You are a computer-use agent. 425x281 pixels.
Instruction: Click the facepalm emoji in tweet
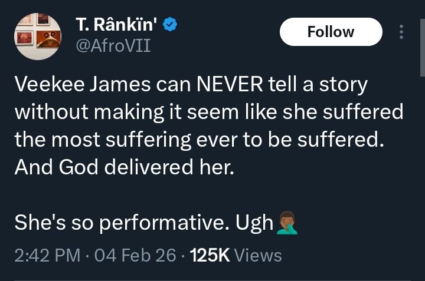(287, 223)
